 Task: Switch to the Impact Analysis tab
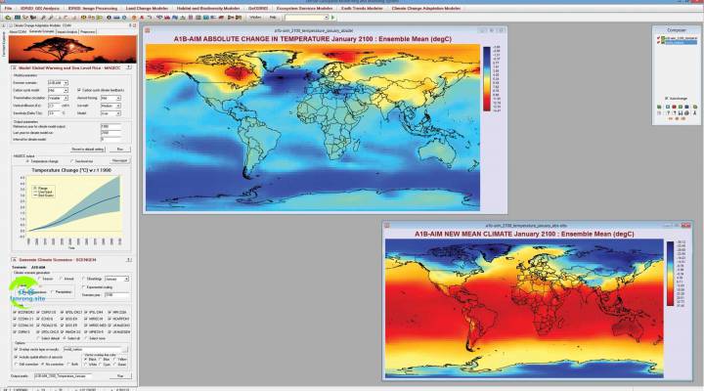67,31
